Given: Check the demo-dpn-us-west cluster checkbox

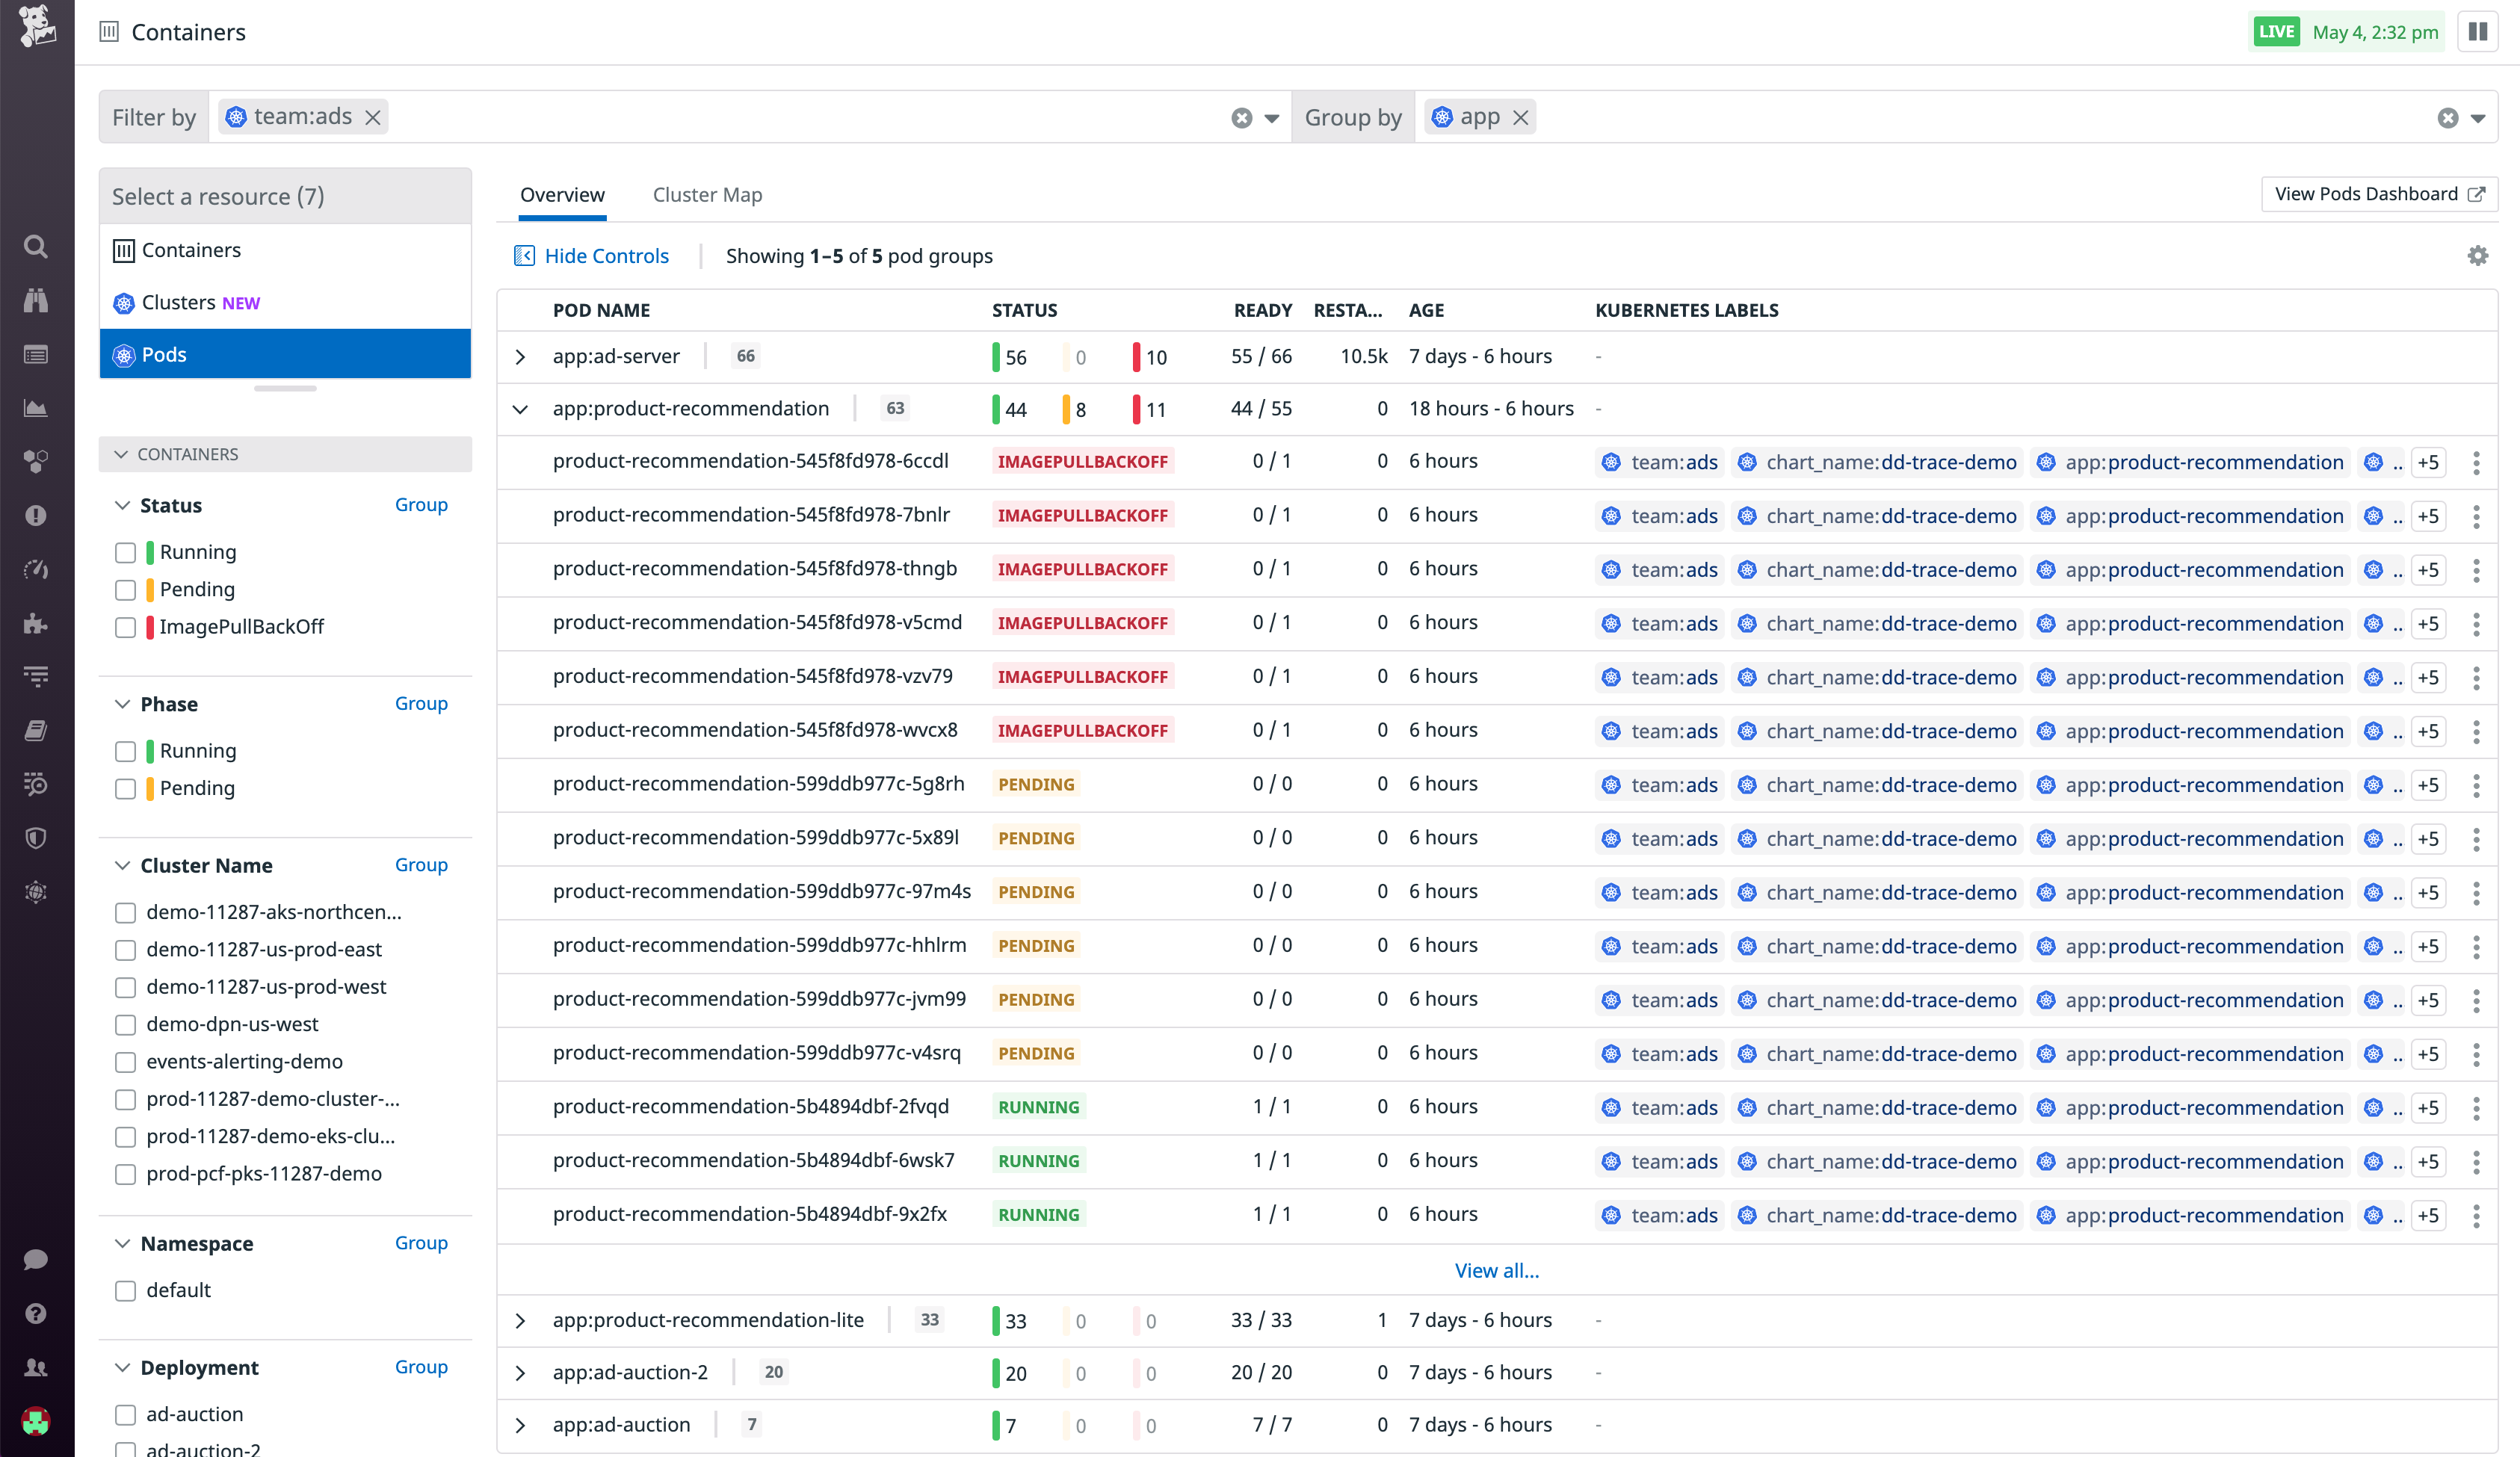Looking at the screenshot, I should 125,1024.
